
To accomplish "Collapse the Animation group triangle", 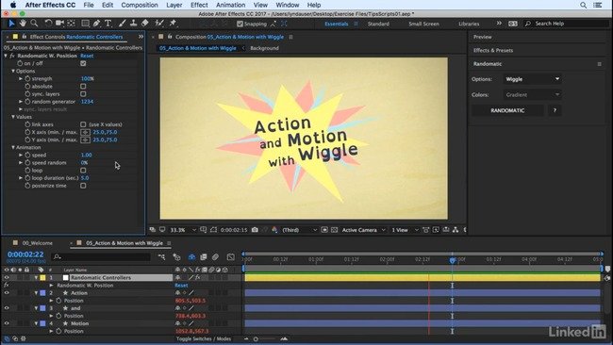I will click(13, 147).
